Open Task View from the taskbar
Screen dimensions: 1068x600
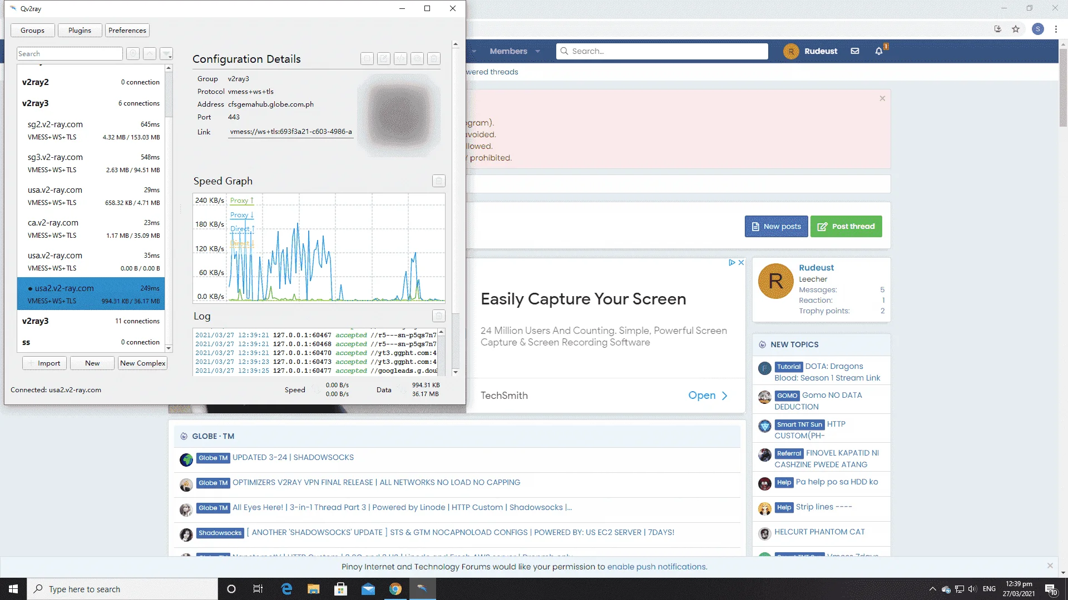[258, 589]
